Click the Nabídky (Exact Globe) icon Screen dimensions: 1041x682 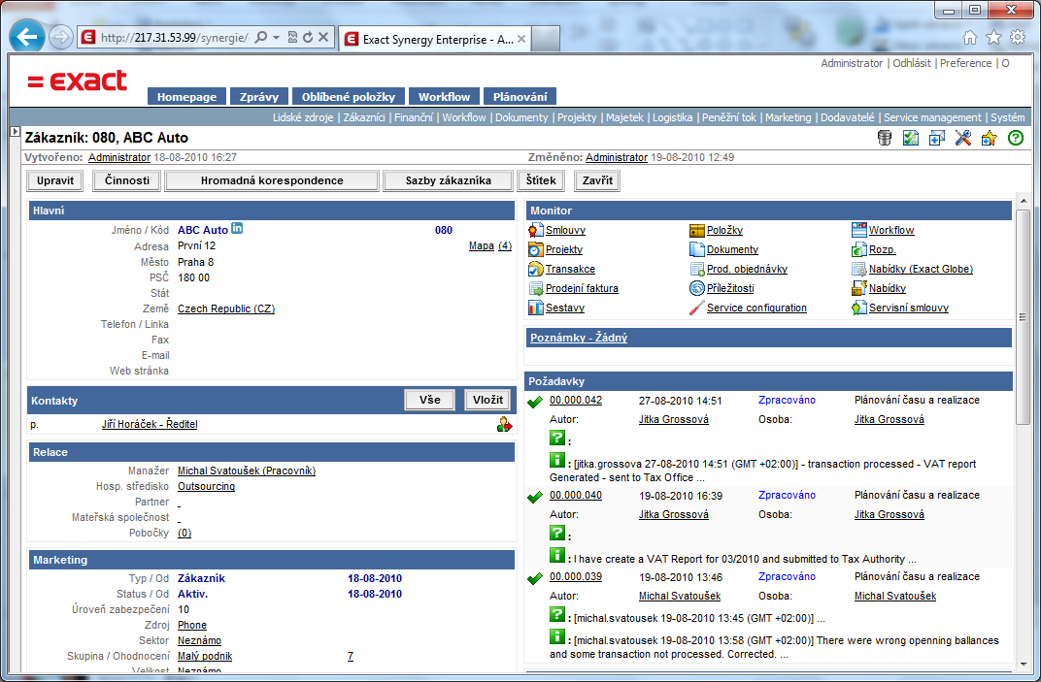pos(859,269)
